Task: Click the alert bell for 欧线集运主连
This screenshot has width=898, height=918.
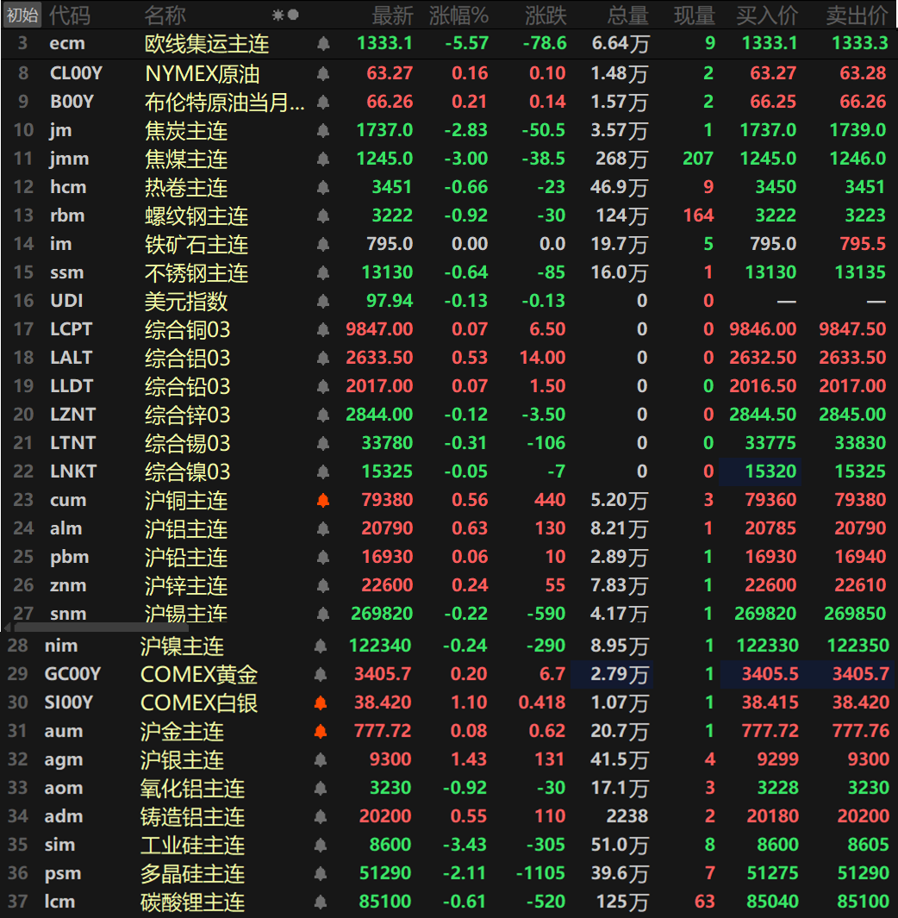Action: click(323, 43)
